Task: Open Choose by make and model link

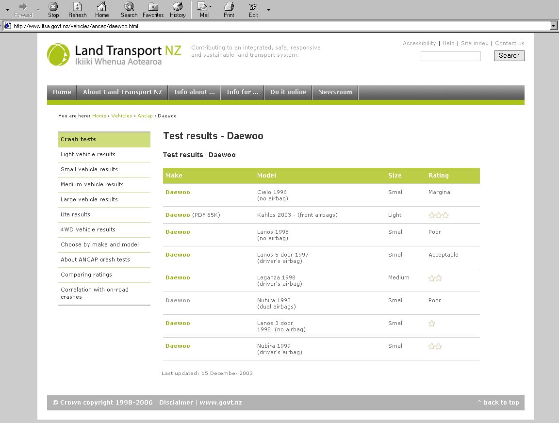Action: tap(100, 244)
